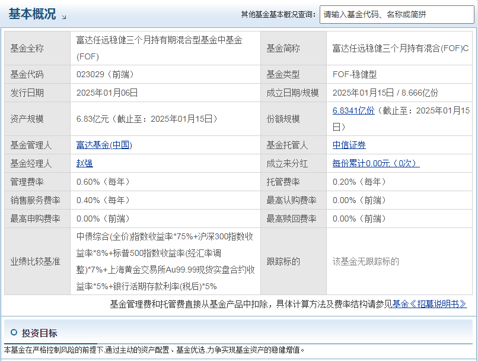Open the 基金《招募说明书》 link

point(429,304)
